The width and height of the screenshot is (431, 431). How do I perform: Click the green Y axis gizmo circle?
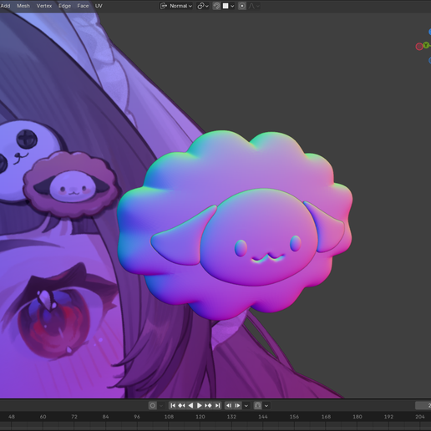426,45
